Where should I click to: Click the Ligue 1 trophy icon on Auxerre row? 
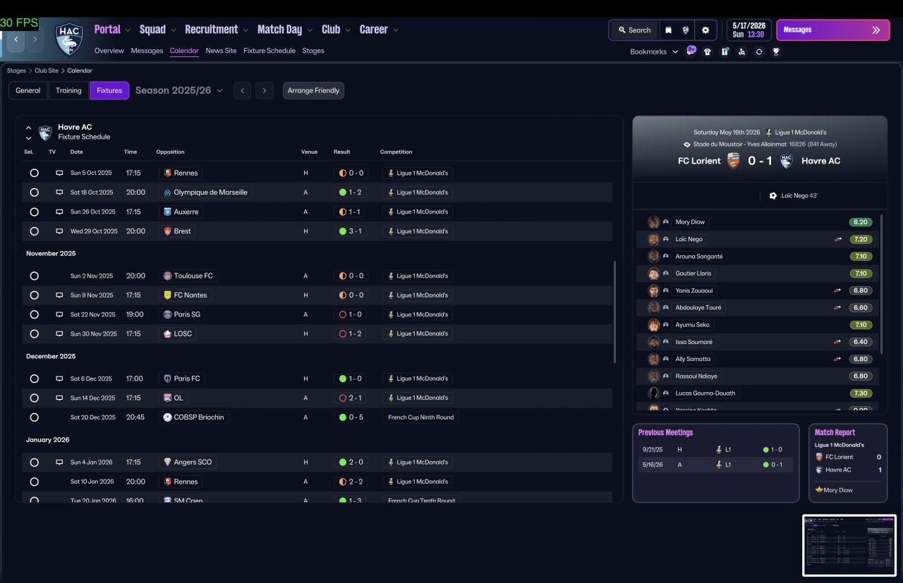391,211
